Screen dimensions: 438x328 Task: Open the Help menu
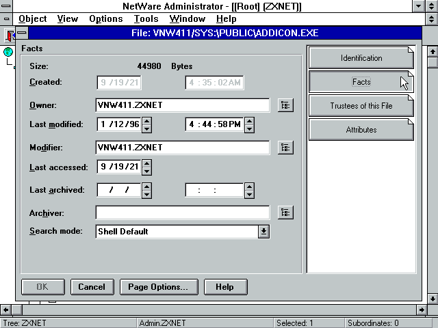[227, 19]
